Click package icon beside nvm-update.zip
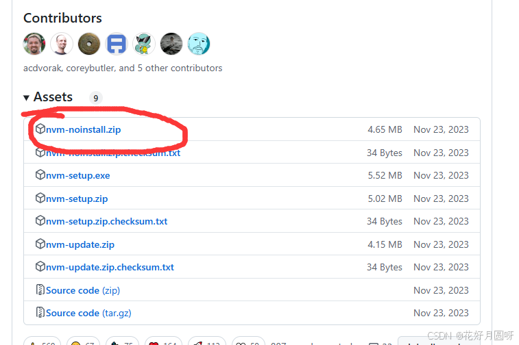 coord(40,244)
